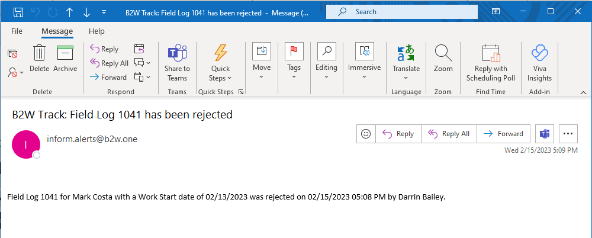Click the smiley reaction icon
592x238 pixels.
365,134
